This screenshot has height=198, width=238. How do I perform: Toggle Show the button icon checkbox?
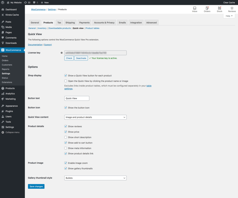66,108
